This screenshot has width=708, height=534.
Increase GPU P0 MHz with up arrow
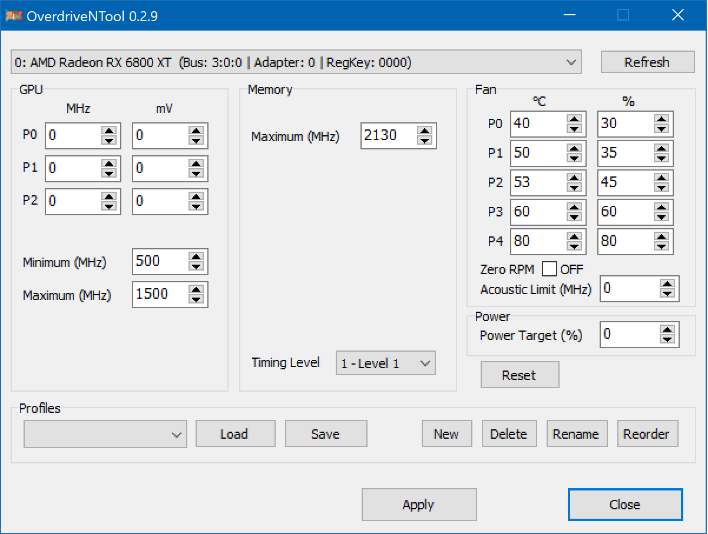108,131
